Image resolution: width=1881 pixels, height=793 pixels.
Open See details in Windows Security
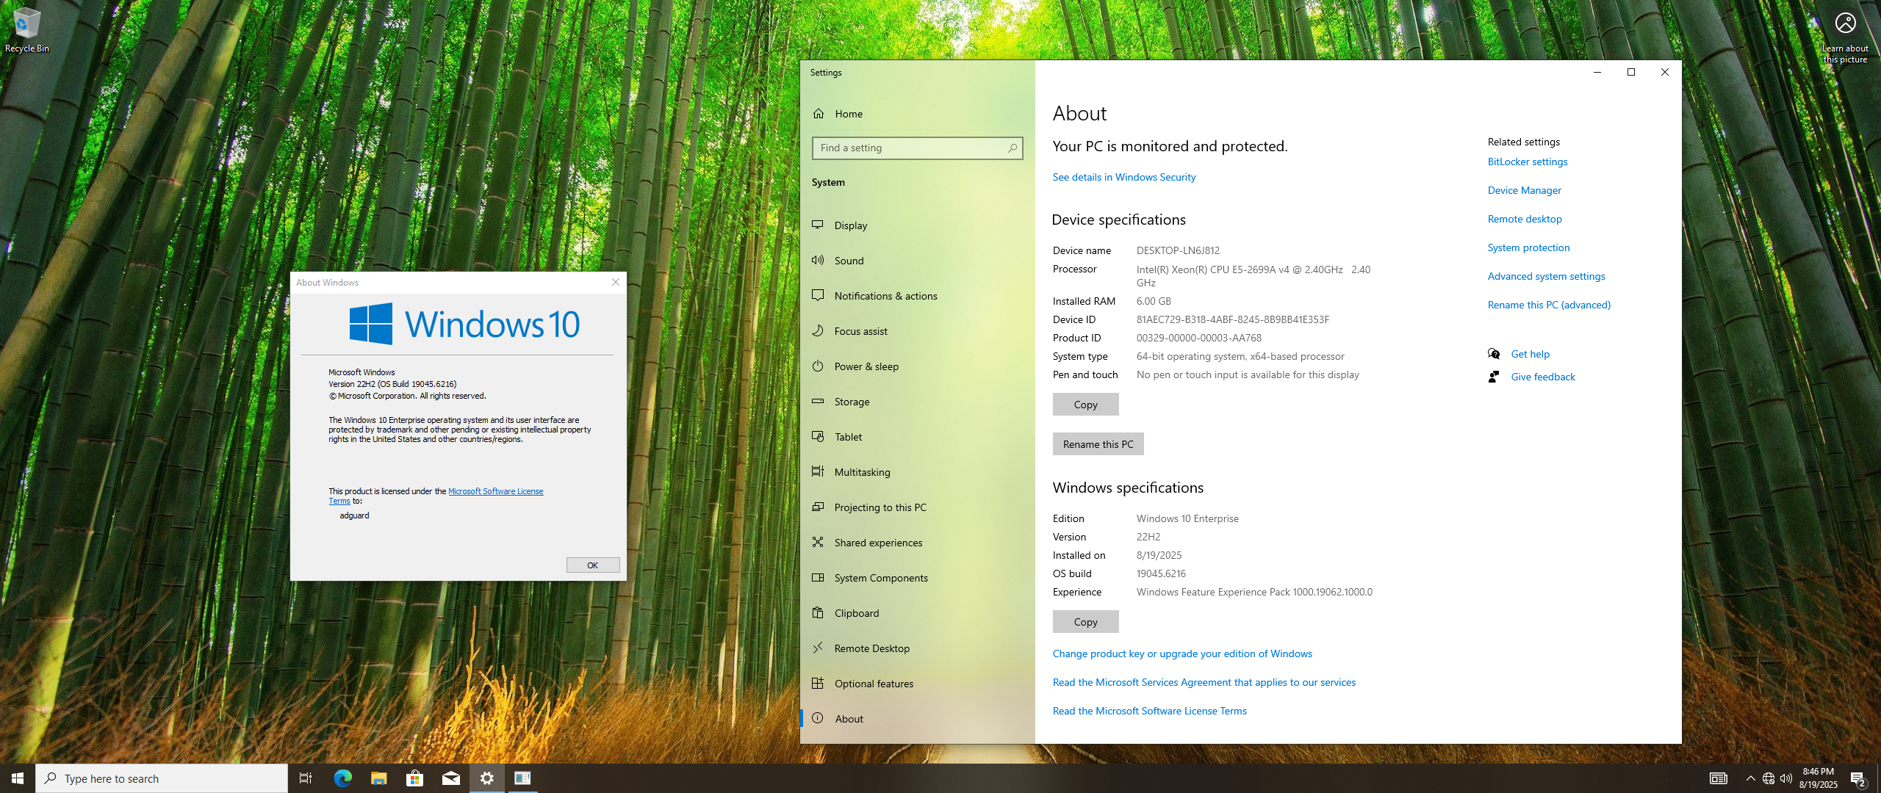1123,177
